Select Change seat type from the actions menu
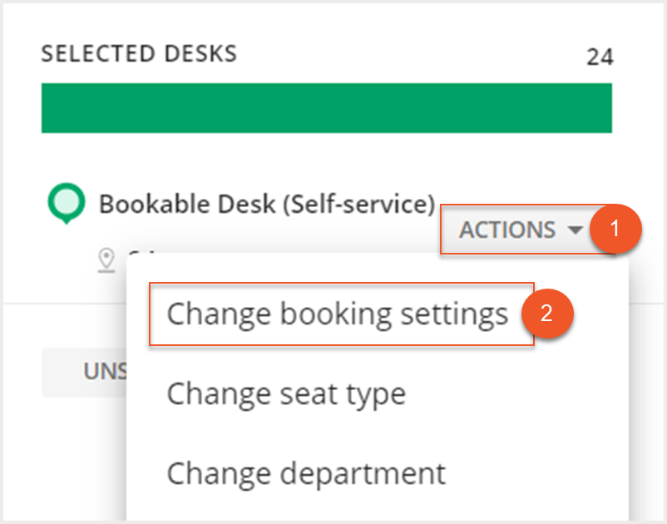The height and width of the screenshot is (524, 667). pos(286,393)
